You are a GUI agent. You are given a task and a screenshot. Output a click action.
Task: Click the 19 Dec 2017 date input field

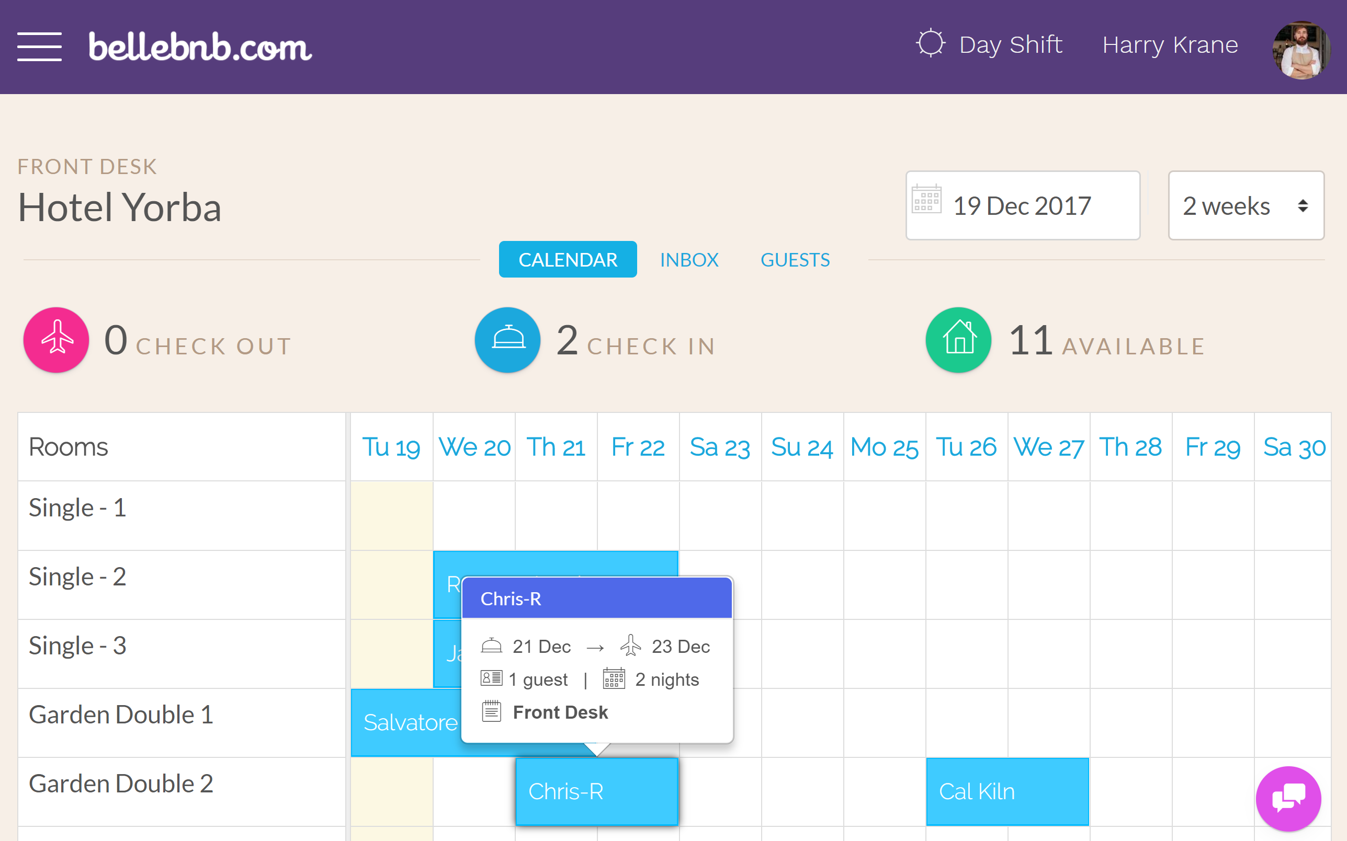click(1023, 205)
